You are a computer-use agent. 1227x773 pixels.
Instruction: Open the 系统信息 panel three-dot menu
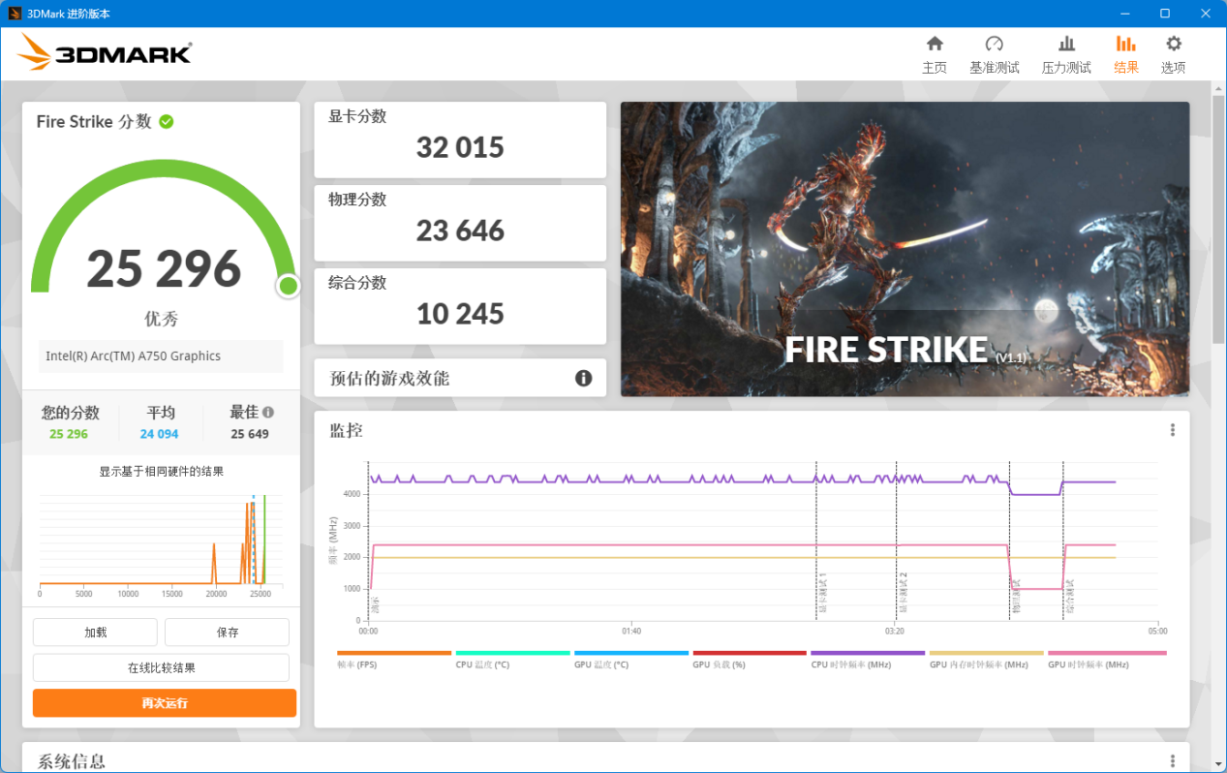(x=1172, y=761)
